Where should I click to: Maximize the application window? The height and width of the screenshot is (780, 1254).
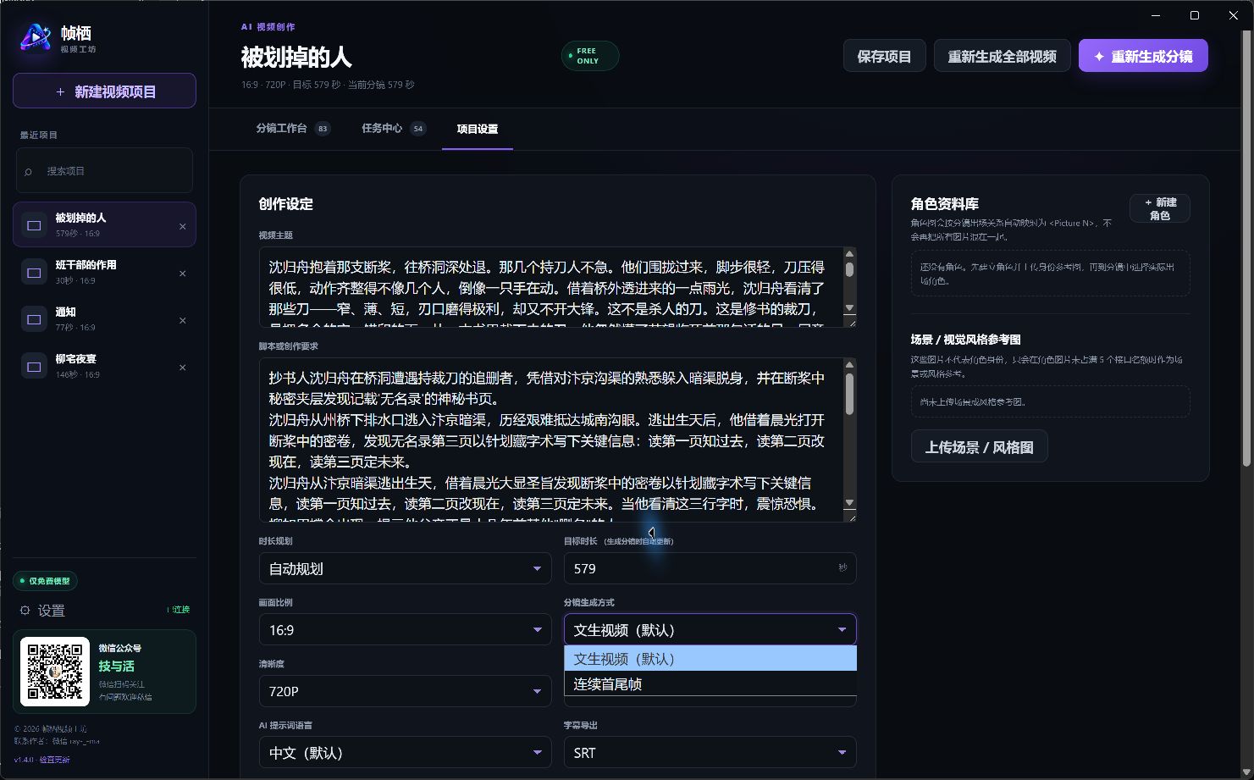pyautogui.click(x=1195, y=15)
